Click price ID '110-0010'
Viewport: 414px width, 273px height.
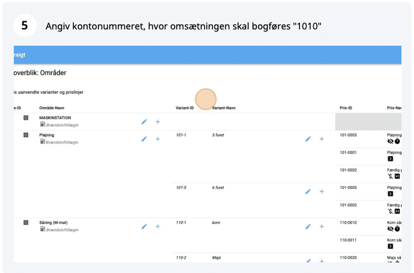point(348,222)
